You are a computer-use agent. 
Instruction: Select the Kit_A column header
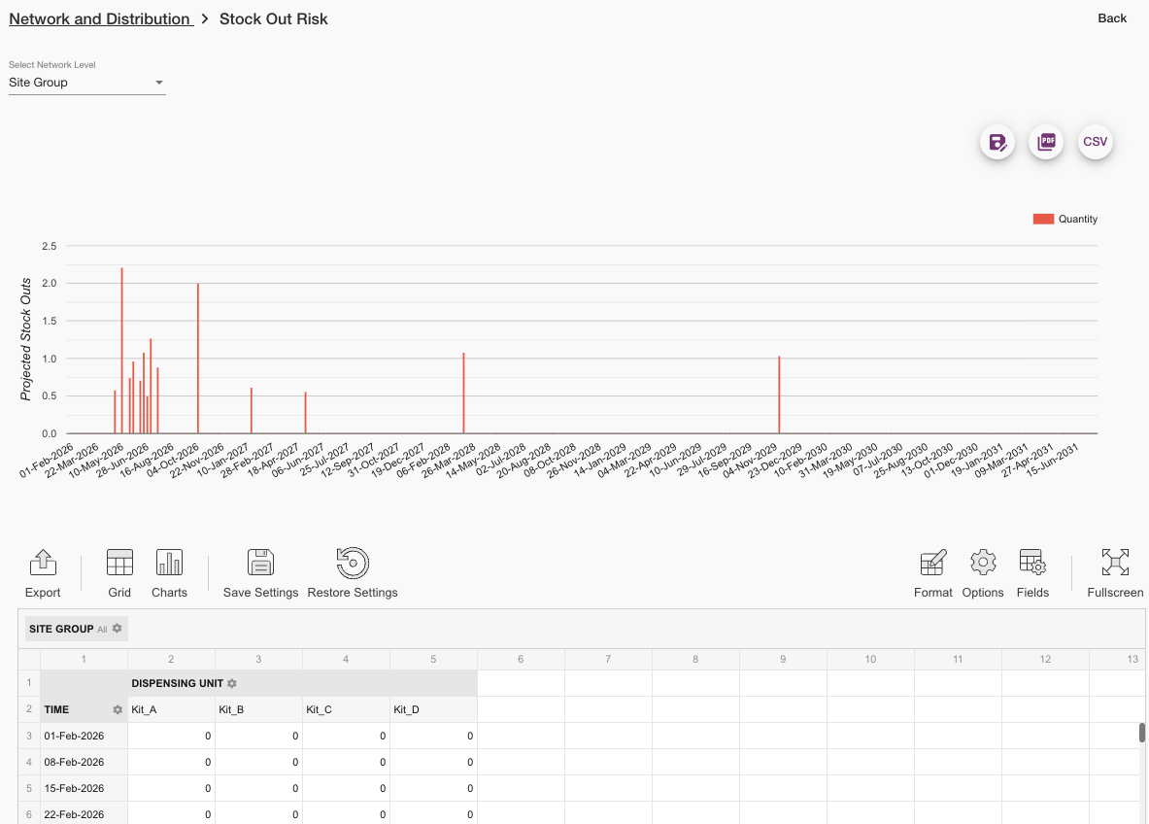click(x=171, y=710)
